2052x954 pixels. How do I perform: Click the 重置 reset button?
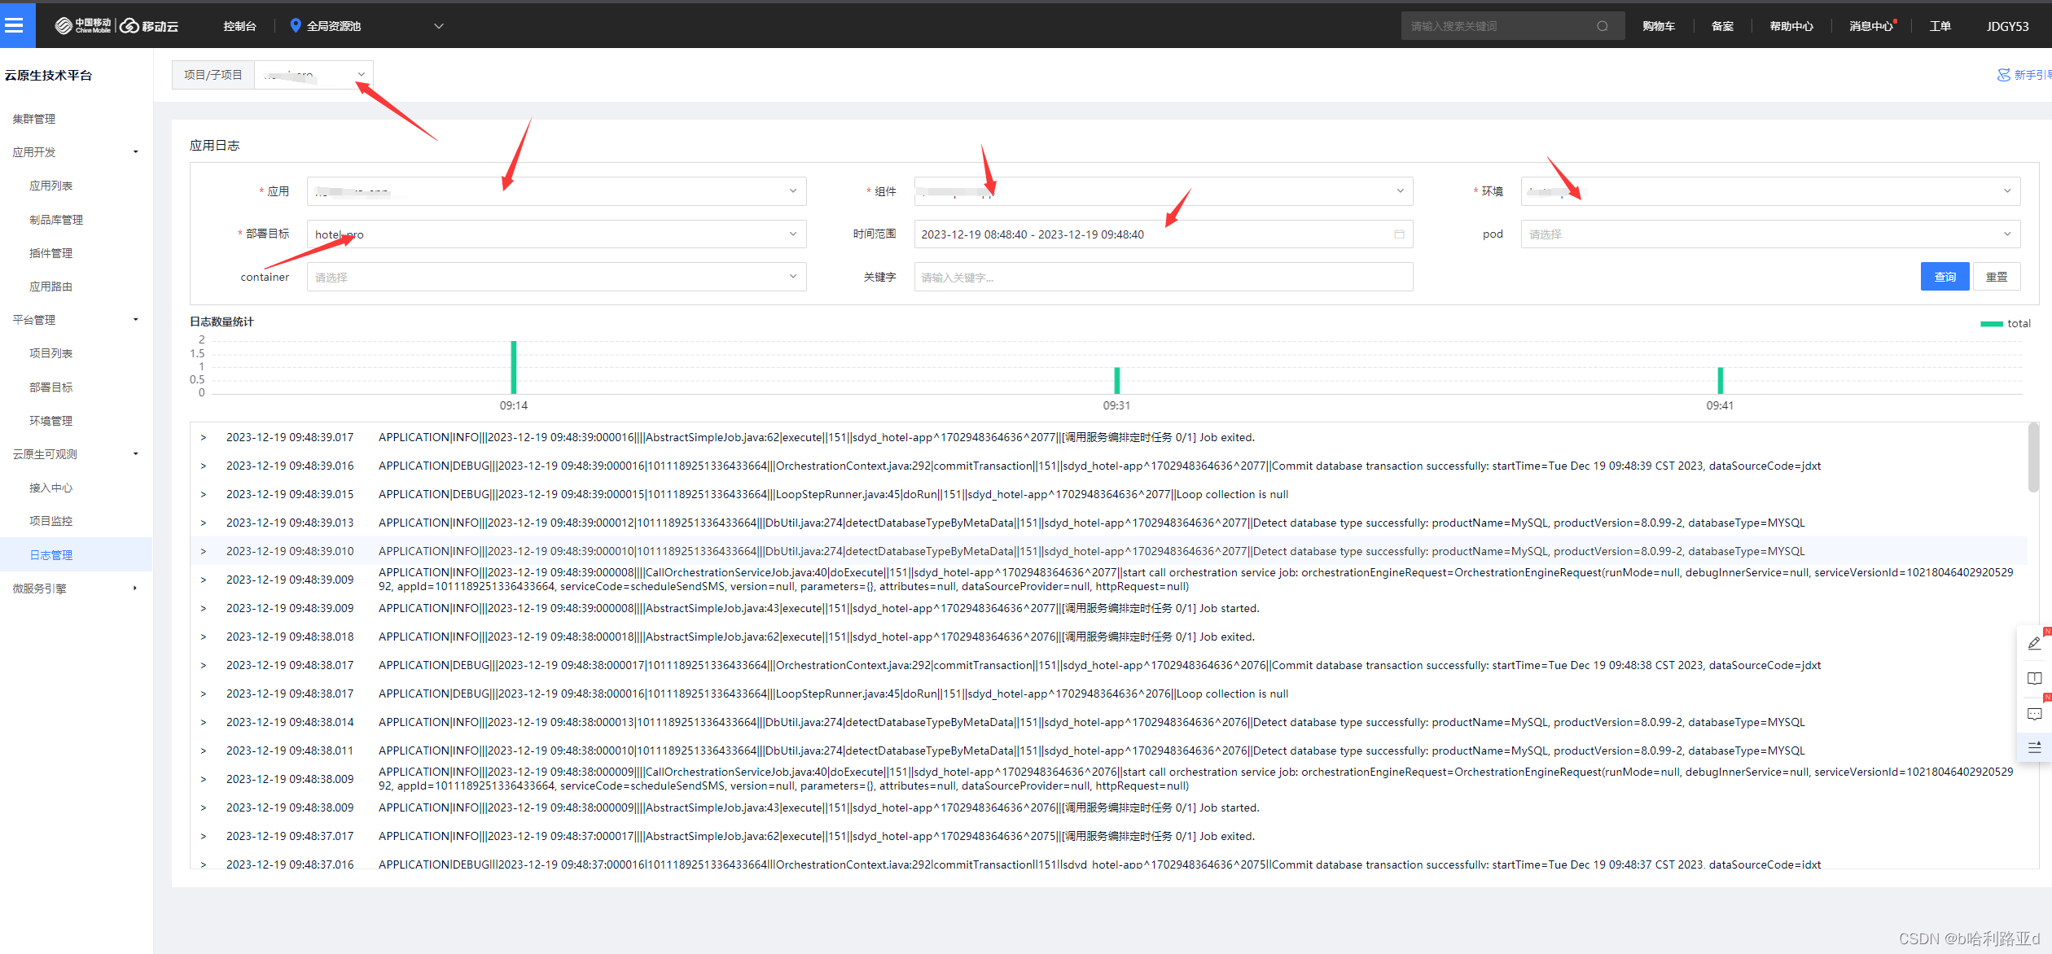pyautogui.click(x=1996, y=277)
